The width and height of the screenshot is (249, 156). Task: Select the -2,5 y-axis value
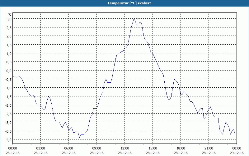click(x=8, y=114)
